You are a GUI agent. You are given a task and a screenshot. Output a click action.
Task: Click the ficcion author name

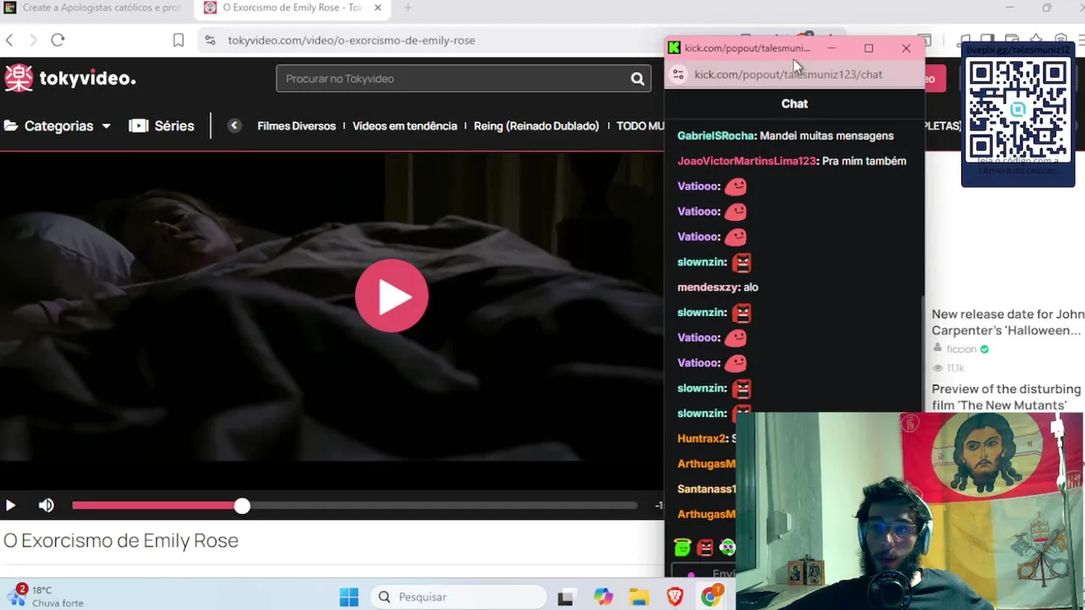click(961, 349)
